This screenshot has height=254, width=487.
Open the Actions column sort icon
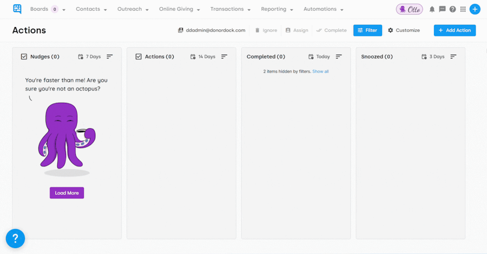(x=224, y=56)
